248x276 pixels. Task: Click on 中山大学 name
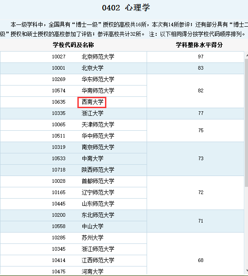coord(92,226)
